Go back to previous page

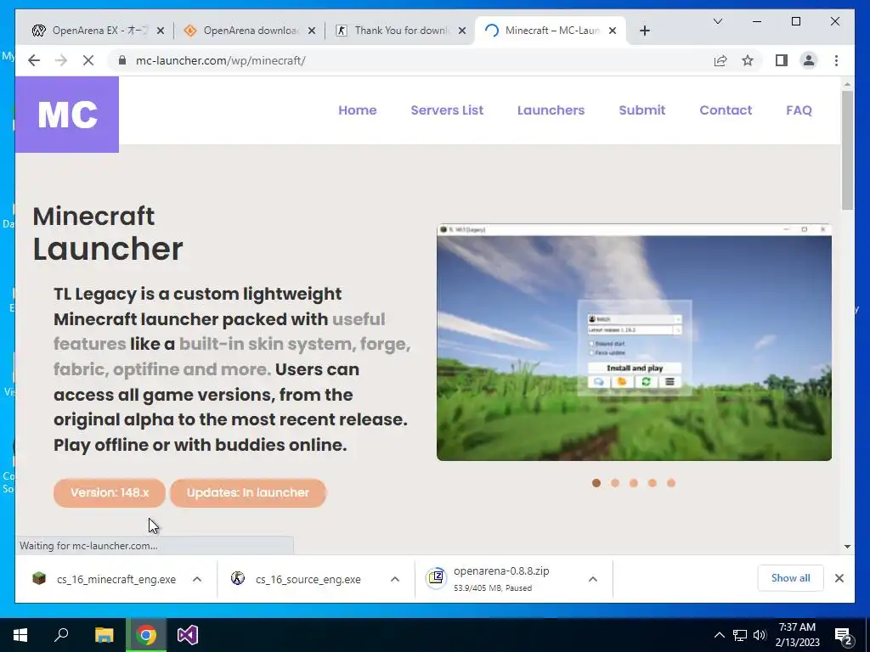[x=34, y=60]
